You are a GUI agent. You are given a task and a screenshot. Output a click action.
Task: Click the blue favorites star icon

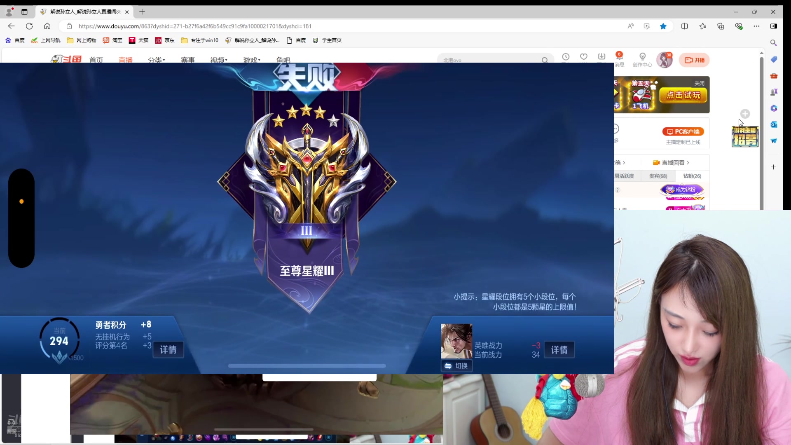point(663,26)
